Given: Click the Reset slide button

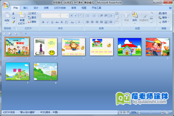Looking at the screenshot, I should (32, 17).
